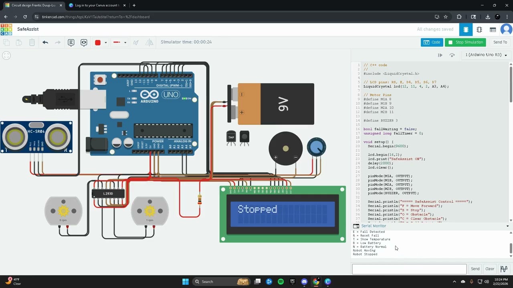Open Spotify from the taskbar
This screenshot has height=288, width=513.
coord(281,282)
